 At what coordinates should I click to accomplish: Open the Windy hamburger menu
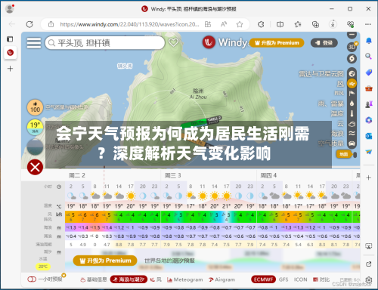click(34, 43)
